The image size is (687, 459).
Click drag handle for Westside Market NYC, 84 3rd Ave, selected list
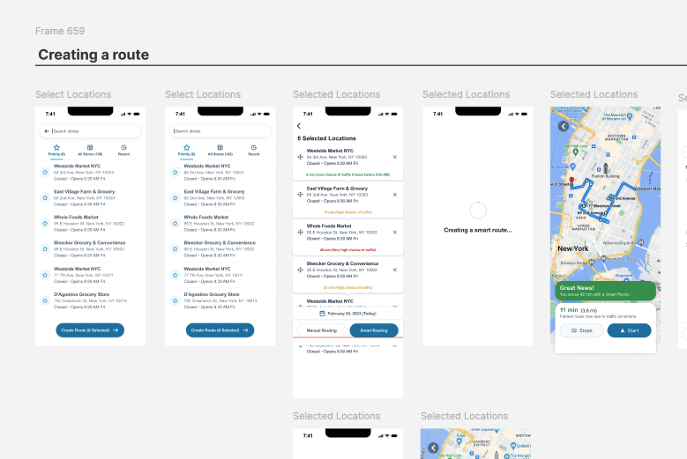pyautogui.click(x=300, y=157)
